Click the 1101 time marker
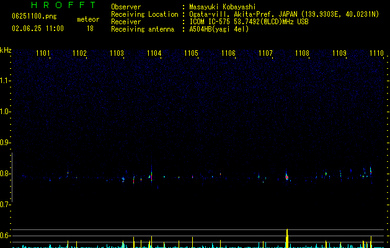The width and height of the screenshot is (390, 248). pyautogui.click(x=43, y=53)
